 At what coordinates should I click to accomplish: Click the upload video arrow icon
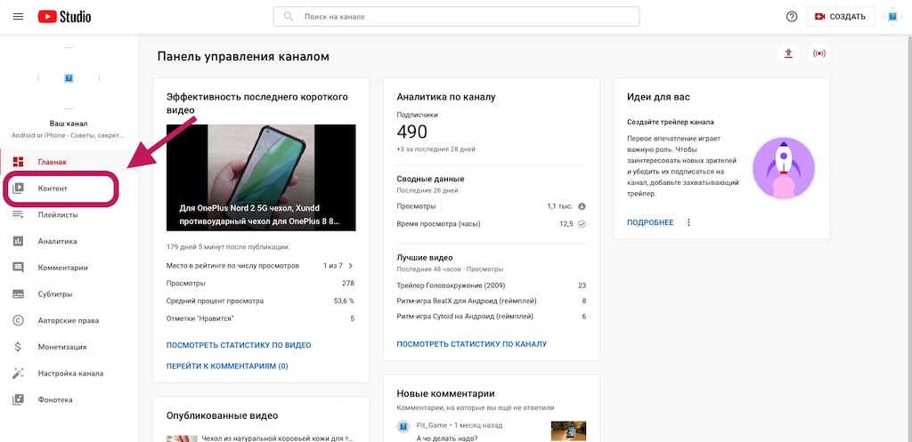pos(787,53)
